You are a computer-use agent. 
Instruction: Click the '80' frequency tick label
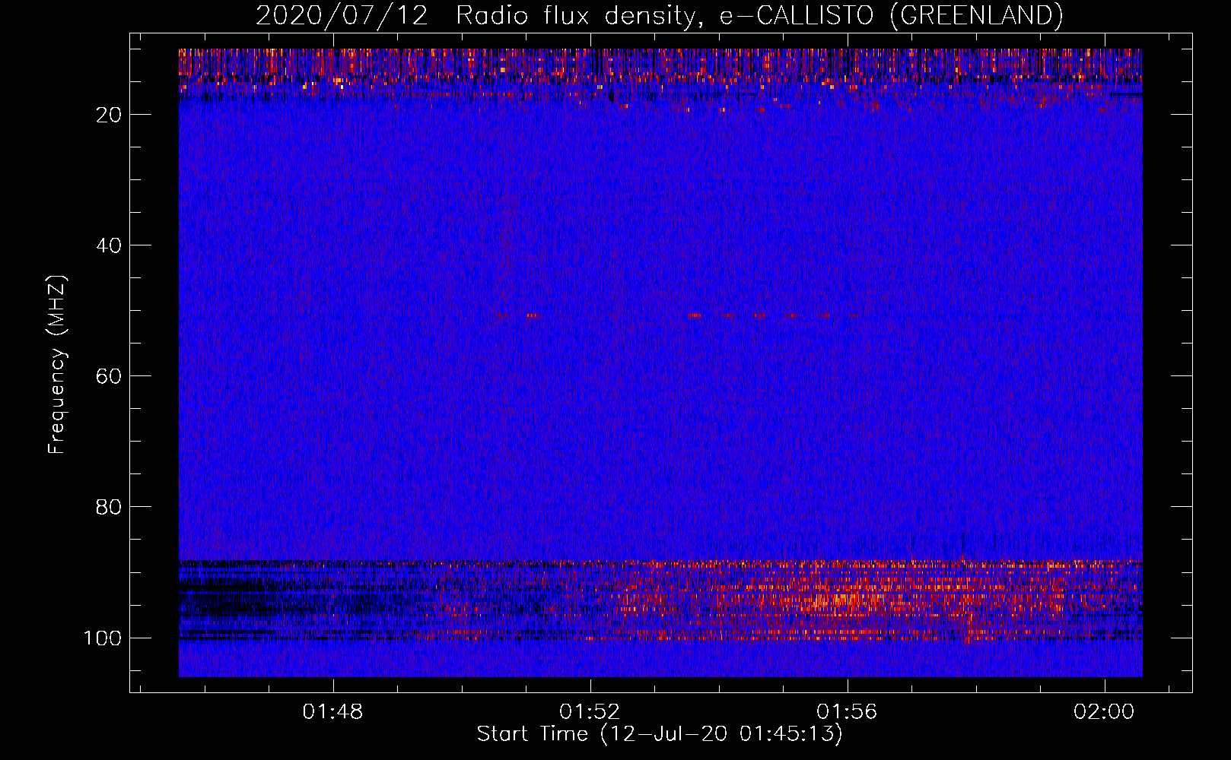tap(109, 507)
